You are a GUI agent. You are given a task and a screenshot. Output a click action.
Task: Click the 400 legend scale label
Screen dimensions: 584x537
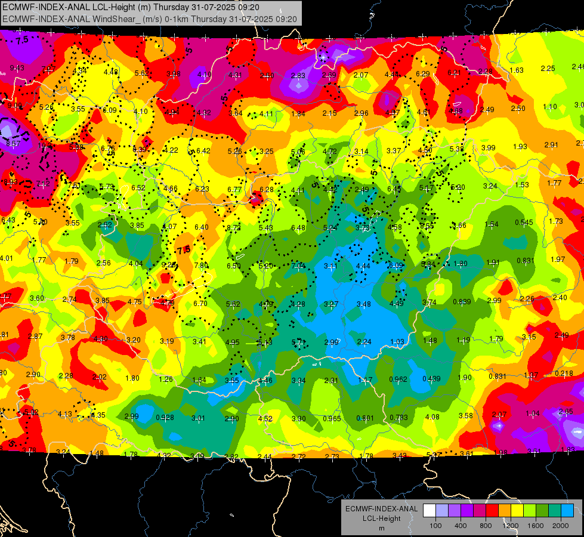[461, 526]
